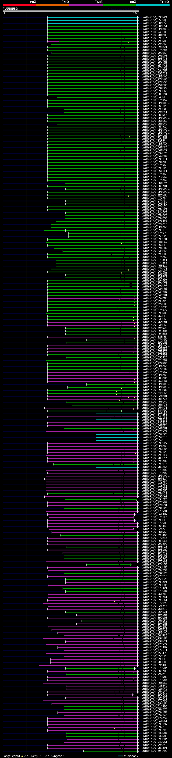Select label UniRef100_Q593I5
The height and width of the screenshot is (758, 172).
(154, 440)
